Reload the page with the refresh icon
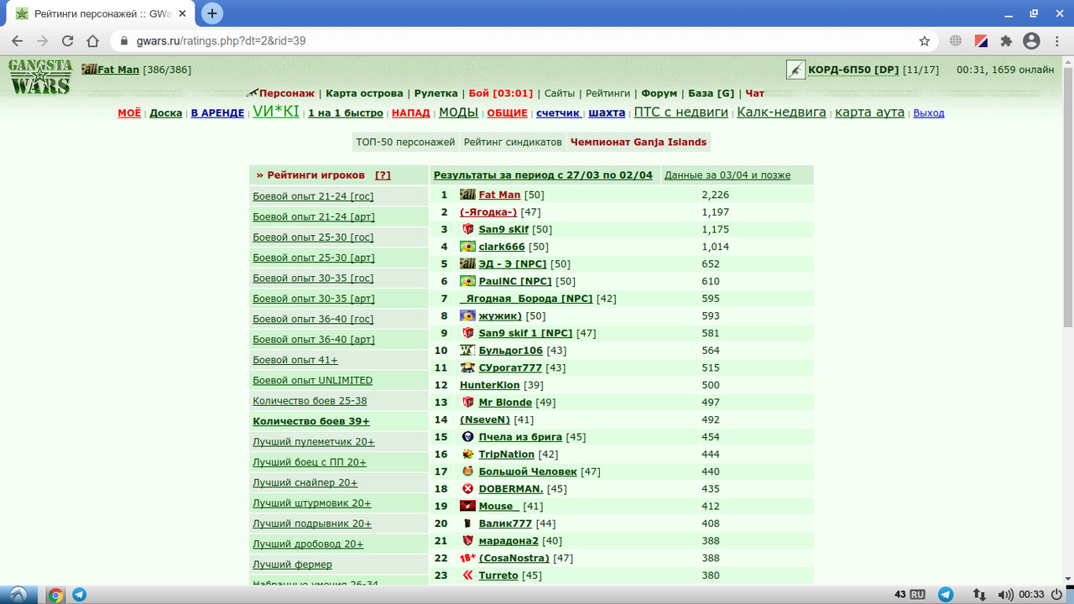Screen dimensions: 1074x604 (x=68, y=40)
